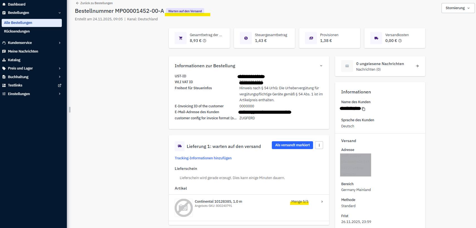Click the help icon beside Gesamtbetrag 8,93 €
The height and width of the screenshot is (228, 476).
[x=204, y=41]
